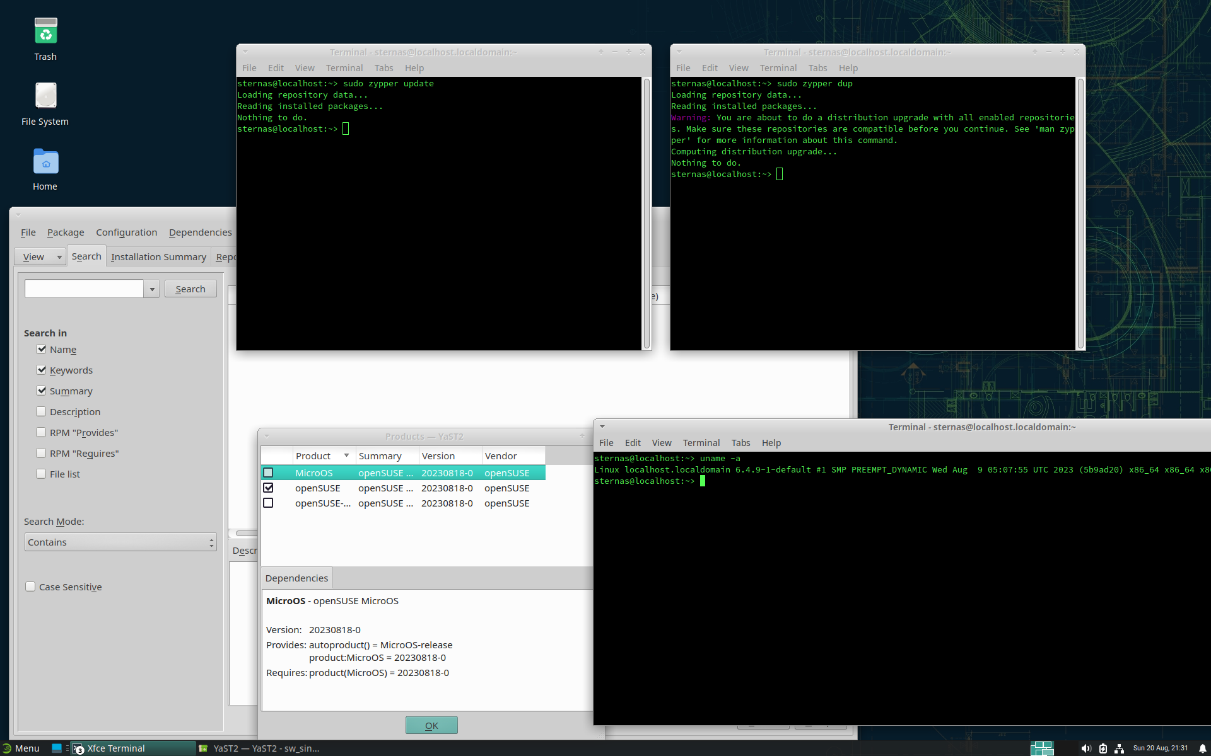Select the MicroOS product row
The width and height of the screenshot is (1211, 756).
[x=403, y=472]
